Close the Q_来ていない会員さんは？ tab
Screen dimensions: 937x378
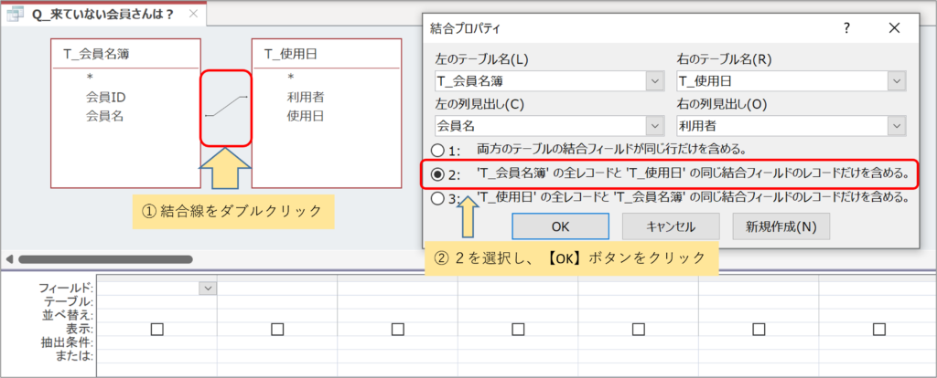[x=193, y=14]
